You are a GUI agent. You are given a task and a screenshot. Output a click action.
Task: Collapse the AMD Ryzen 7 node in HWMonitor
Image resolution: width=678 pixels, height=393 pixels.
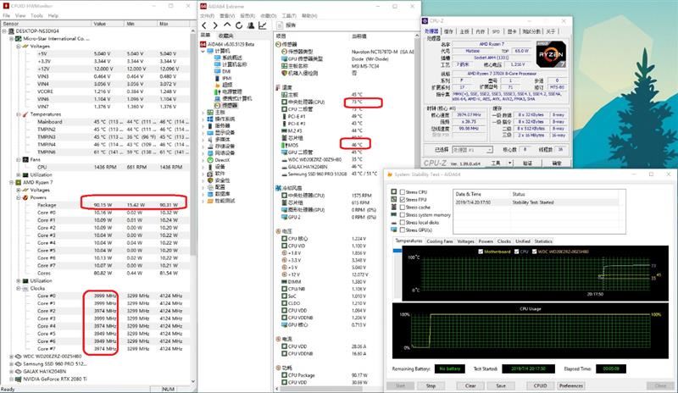tap(12, 182)
